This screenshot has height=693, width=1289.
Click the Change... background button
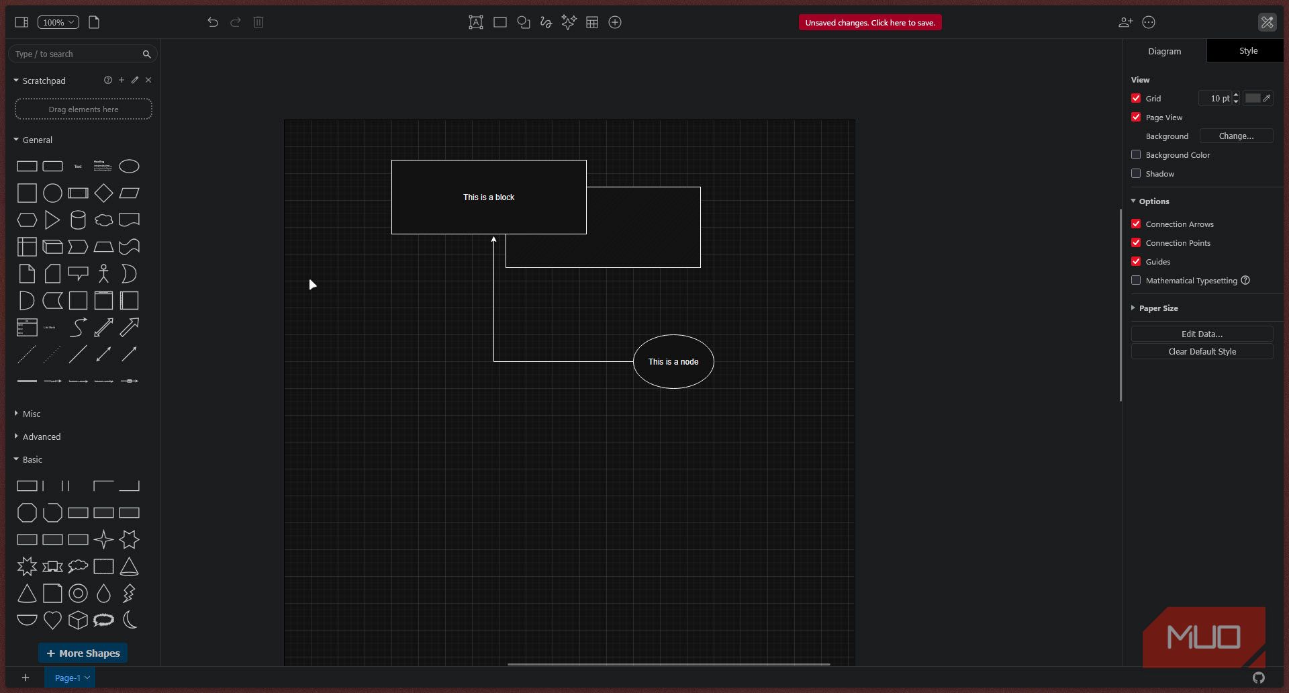pyautogui.click(x=1236, y=136)
